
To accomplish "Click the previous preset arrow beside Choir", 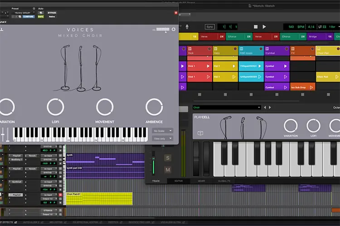I will pos(265,107).
